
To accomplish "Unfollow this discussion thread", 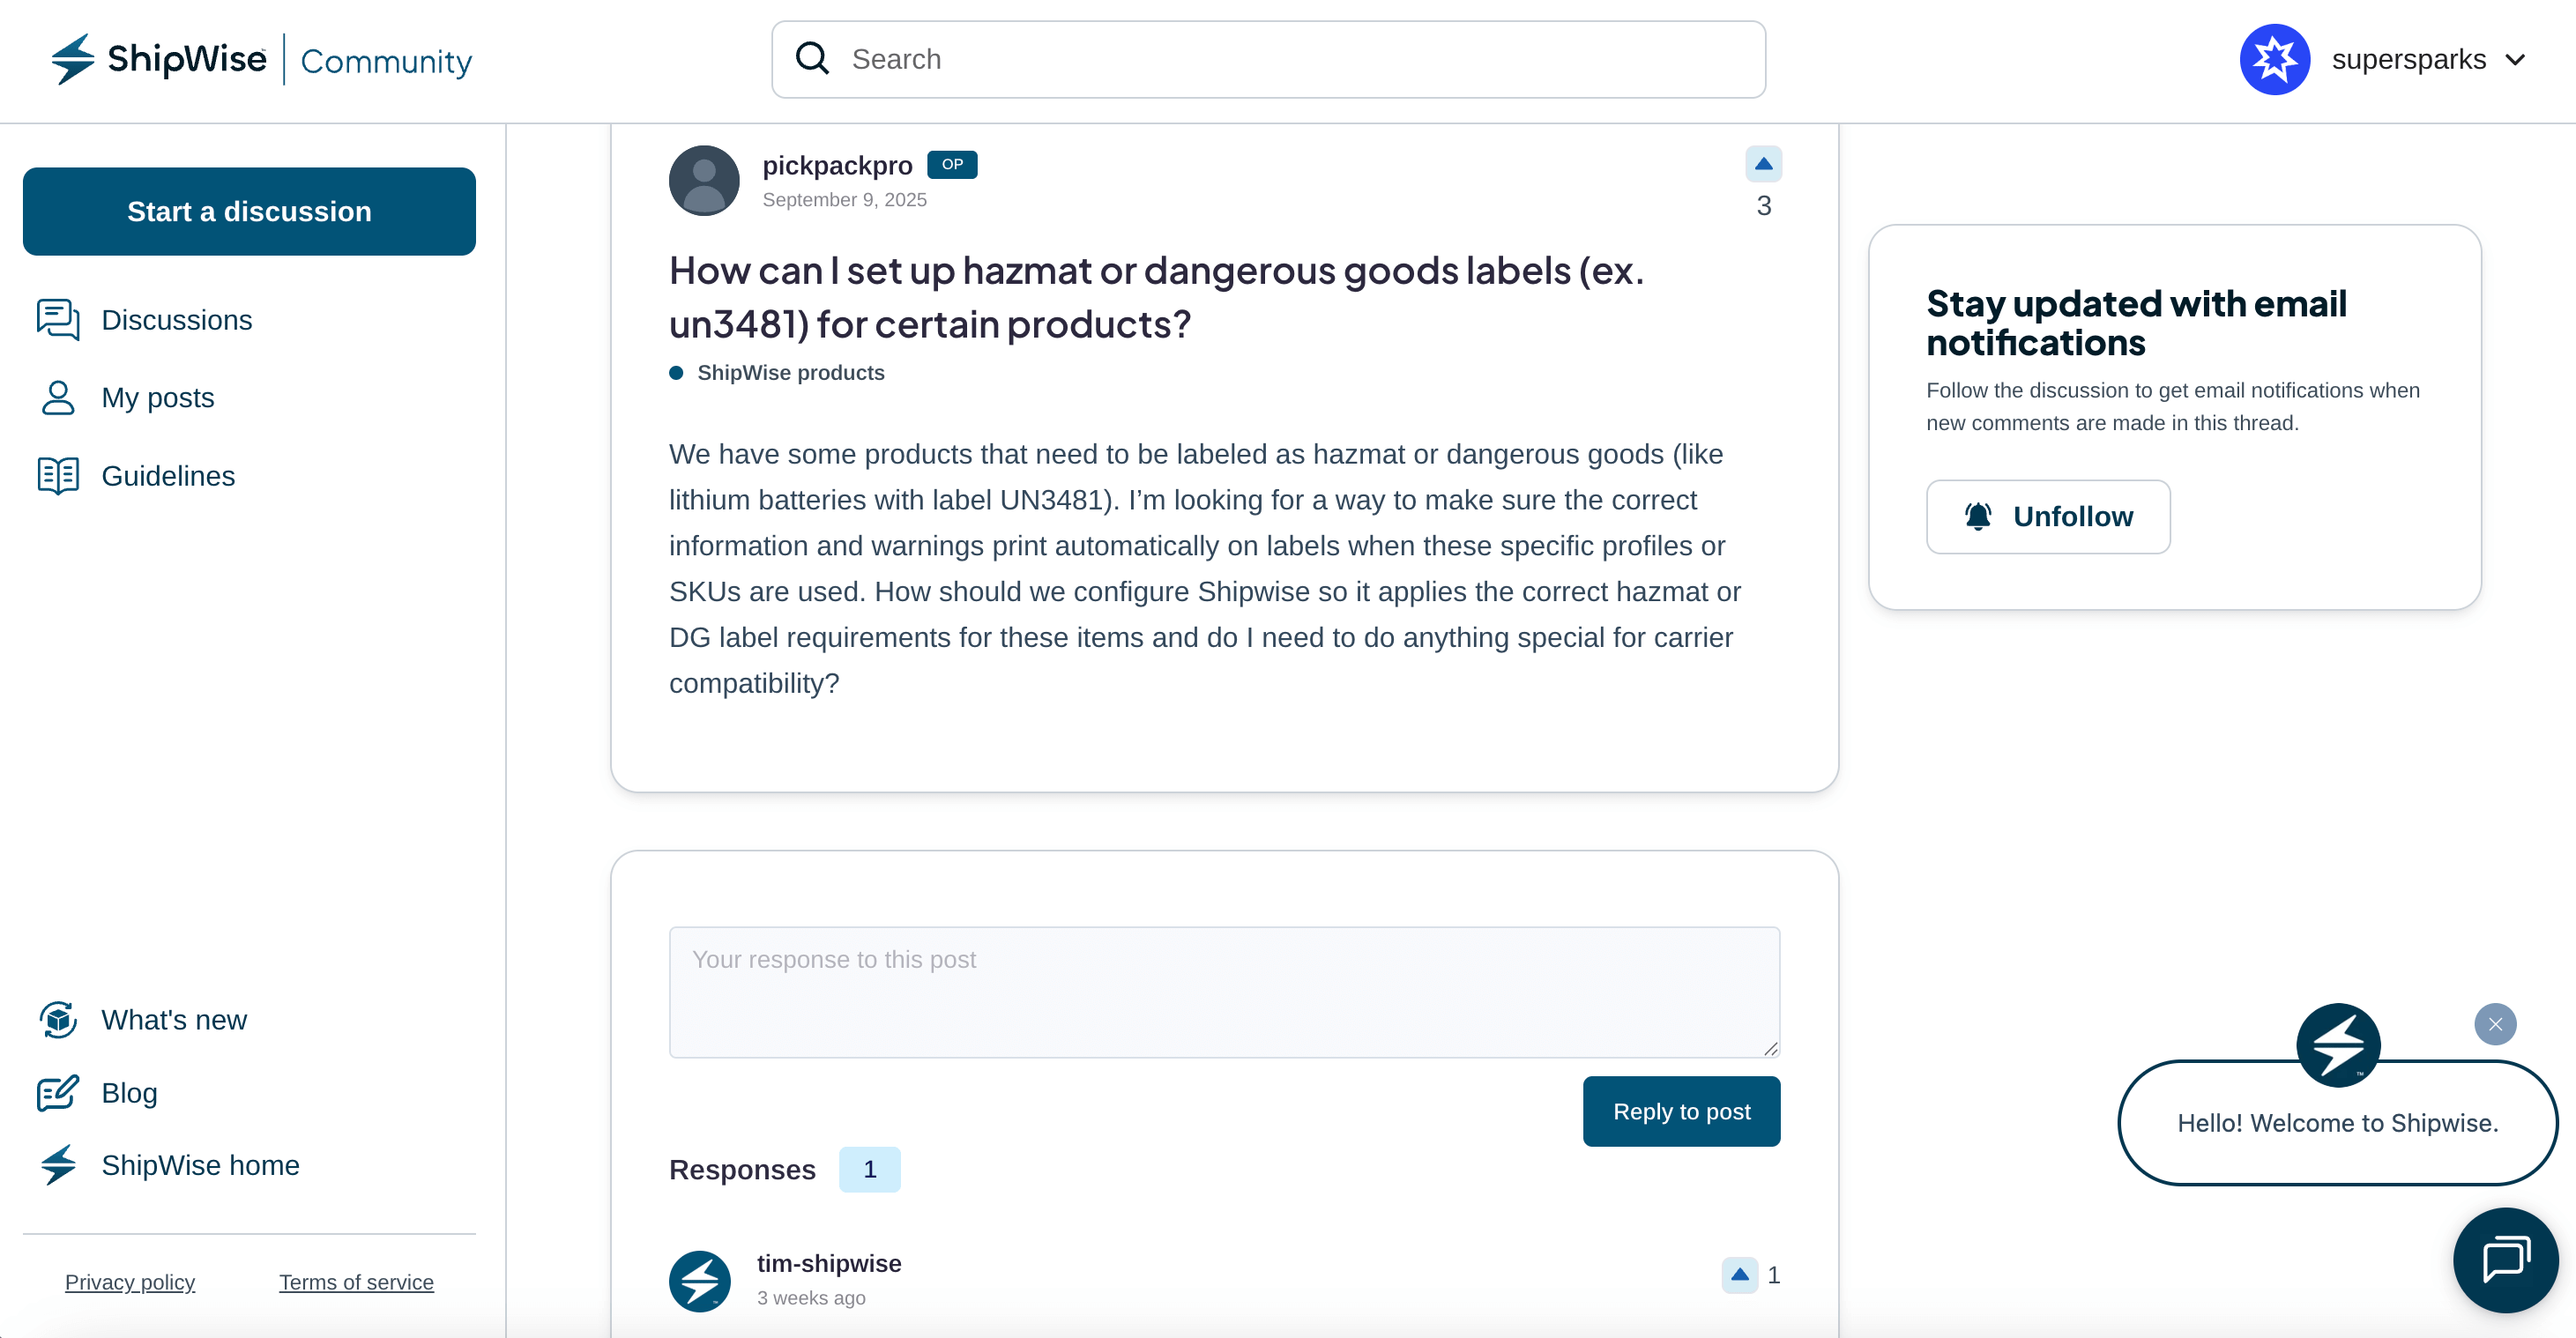I will (x=2048, y=517).
